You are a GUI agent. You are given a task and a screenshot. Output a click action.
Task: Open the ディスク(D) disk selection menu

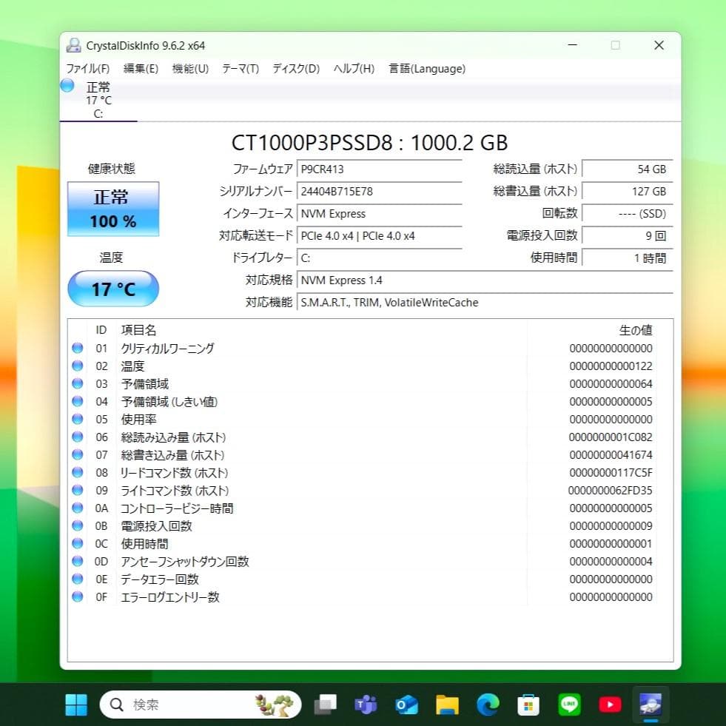[295, 69]
